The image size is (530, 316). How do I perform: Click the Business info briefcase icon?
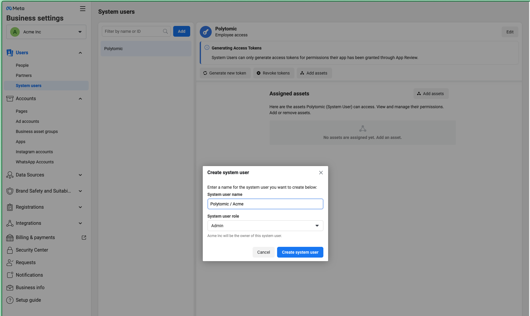[10, 288]
